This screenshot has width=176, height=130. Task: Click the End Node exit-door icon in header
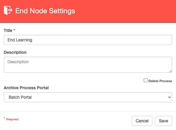click(x=8, y=10)
